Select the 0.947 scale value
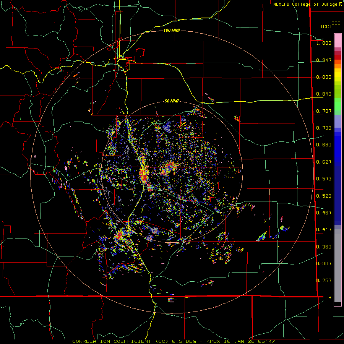Image resolution: width=344 pixels, height=344 pixels. [x=324, y=60]
